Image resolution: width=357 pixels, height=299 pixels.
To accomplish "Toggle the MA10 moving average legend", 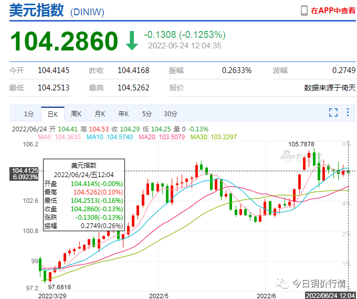I will [x=110, y=137].
